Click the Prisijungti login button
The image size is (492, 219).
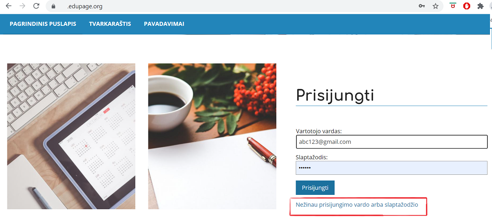pyautogui.click(x=315, y=187)
